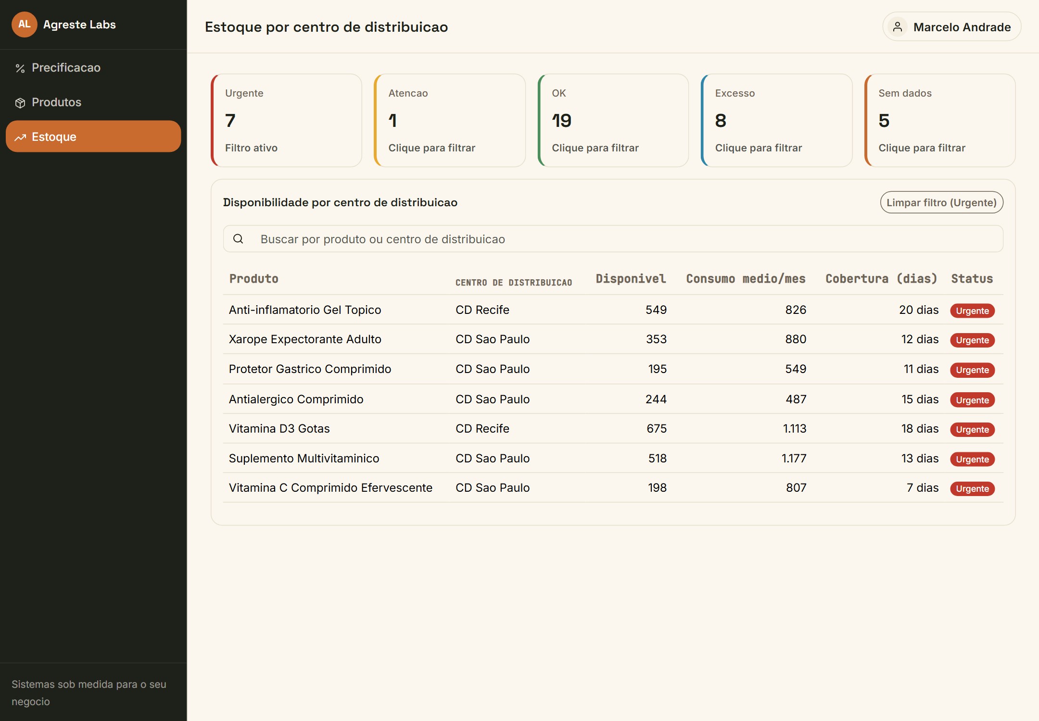Viewport: 1039px width, 721px height.
Task: Click Sistemas sob medida footer text
Action: click(89, 693)
